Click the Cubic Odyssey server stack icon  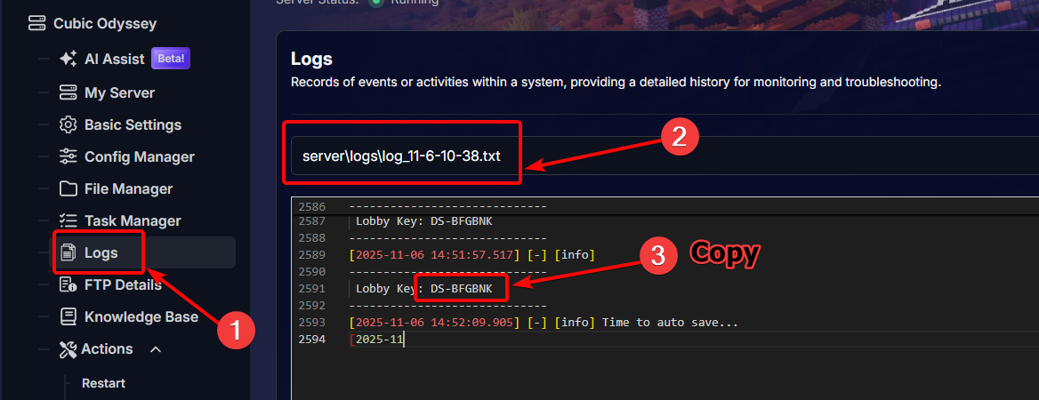click(x=37, y=24)
